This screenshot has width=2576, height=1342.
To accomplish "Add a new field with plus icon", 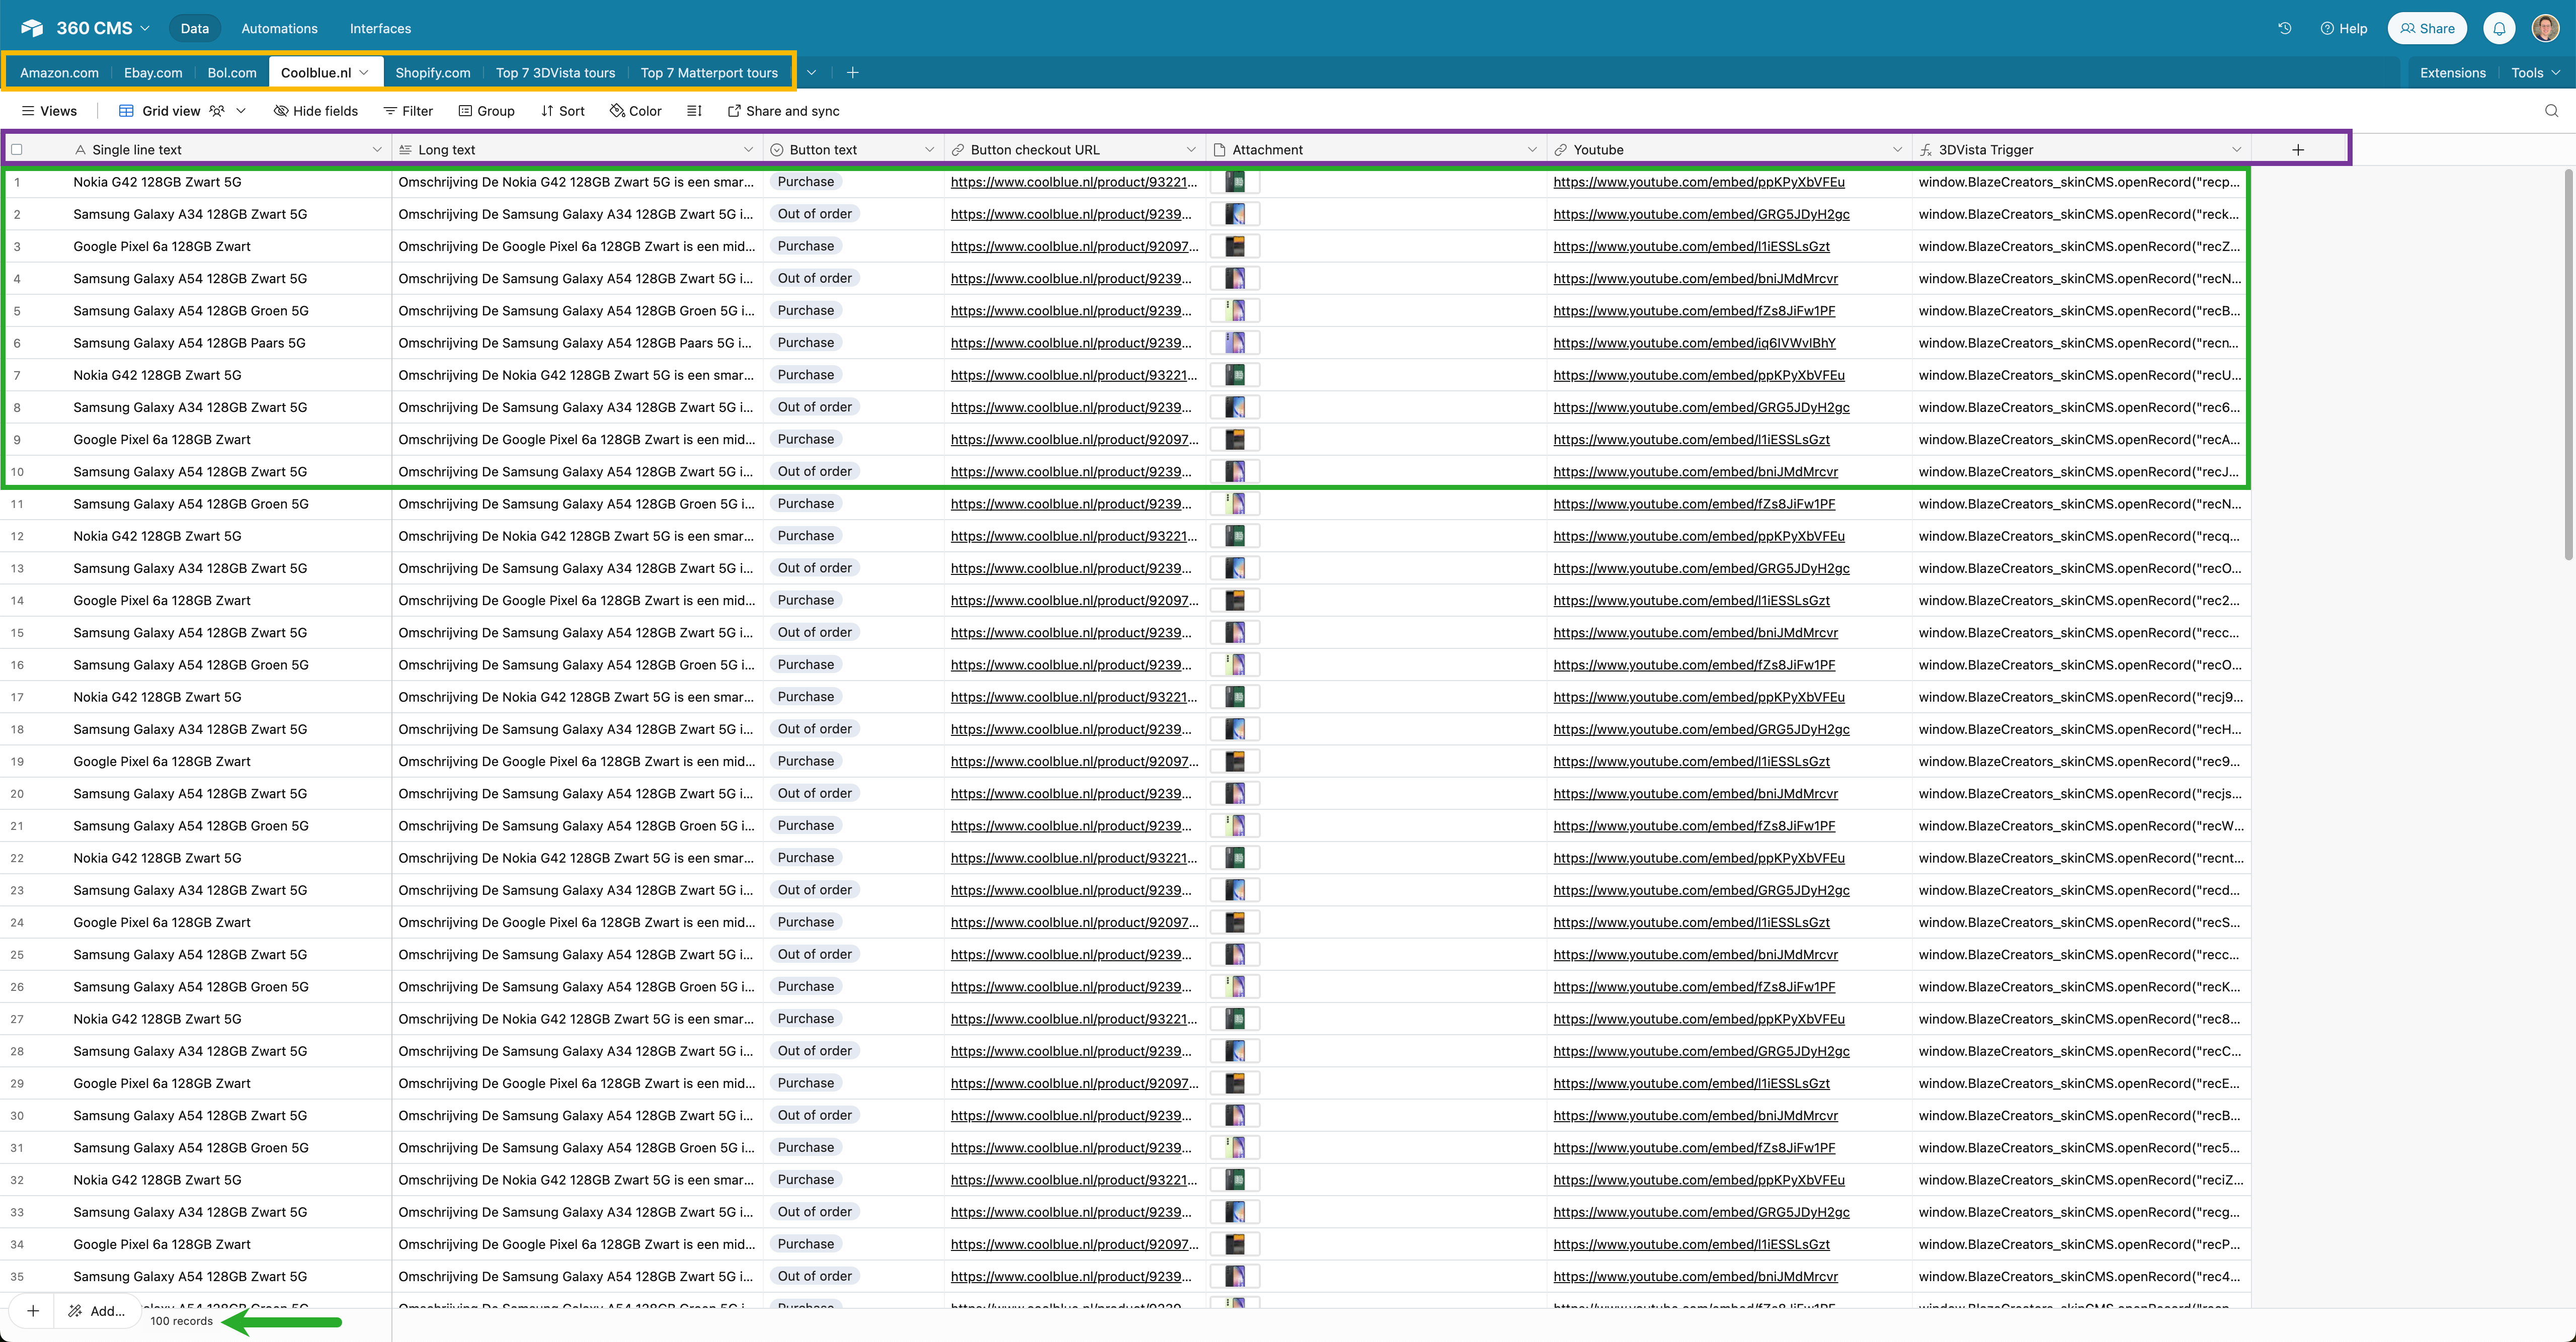I will click(x=2298, y=150).
